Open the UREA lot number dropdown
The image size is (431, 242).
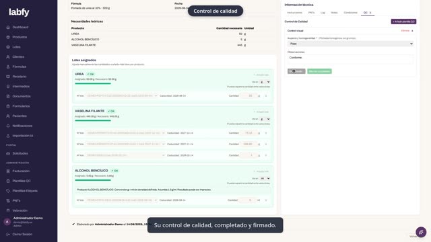click(122, 95)
